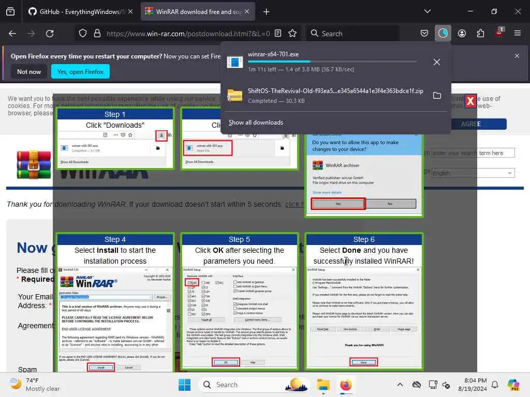Click winrar-x64-701.exe download progress bar
This screenshot has width=530, height=397.
click(x=332, y=62)
